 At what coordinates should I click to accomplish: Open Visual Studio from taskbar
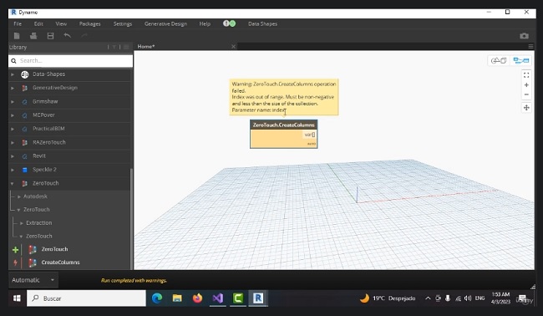(218, 298)
